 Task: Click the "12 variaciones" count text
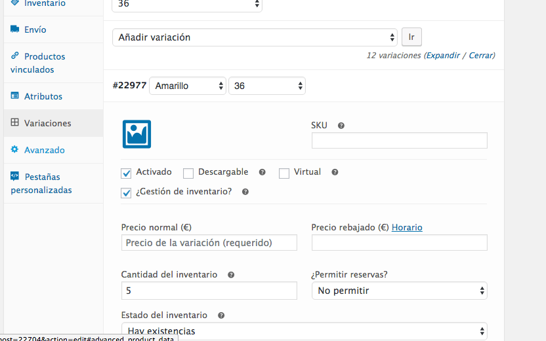[394, 56]
